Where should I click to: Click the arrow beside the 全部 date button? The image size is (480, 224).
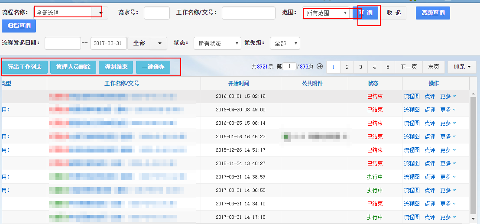coord(159,43)
